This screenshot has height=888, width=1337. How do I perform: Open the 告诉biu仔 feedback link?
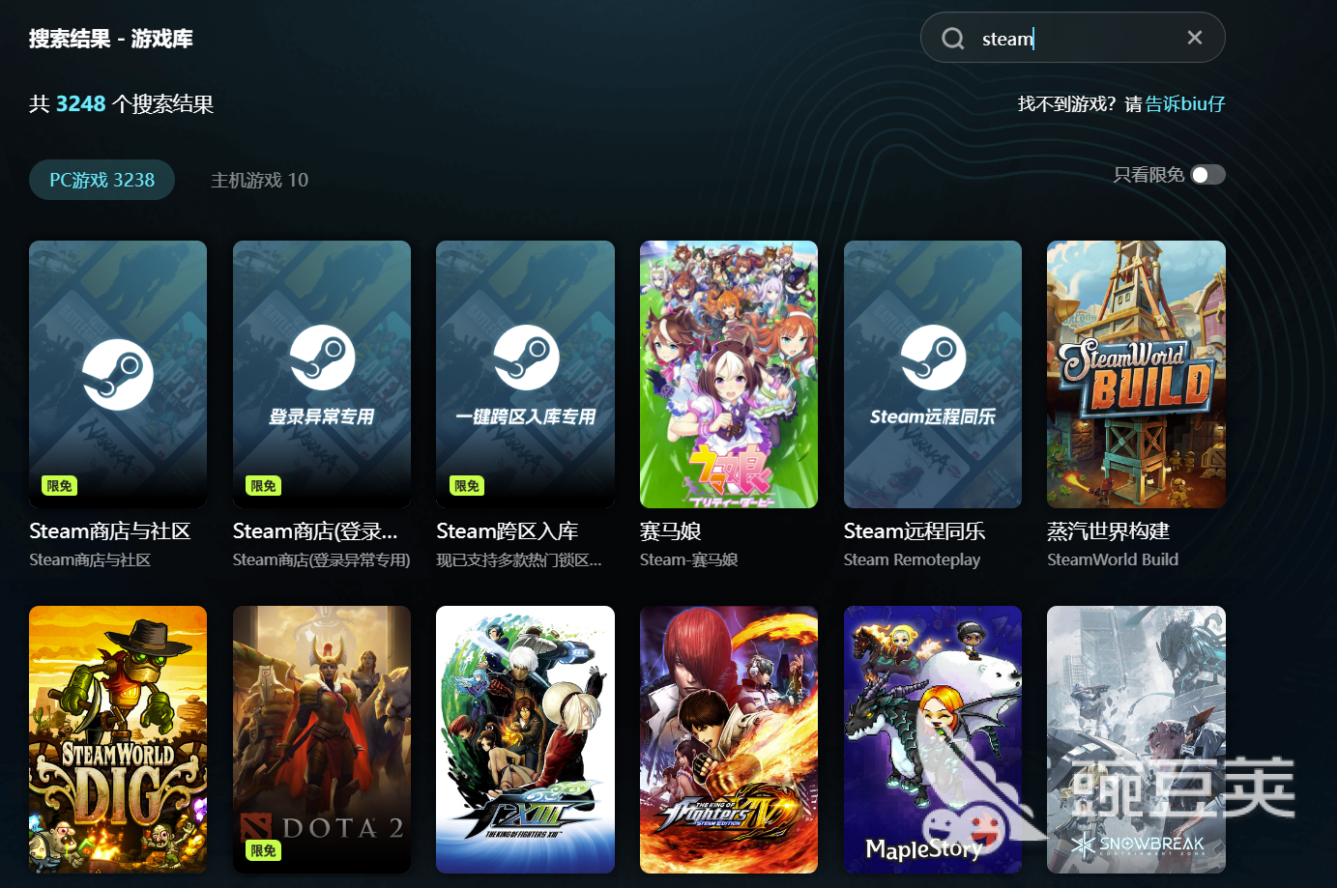[x=1185, y=103]
